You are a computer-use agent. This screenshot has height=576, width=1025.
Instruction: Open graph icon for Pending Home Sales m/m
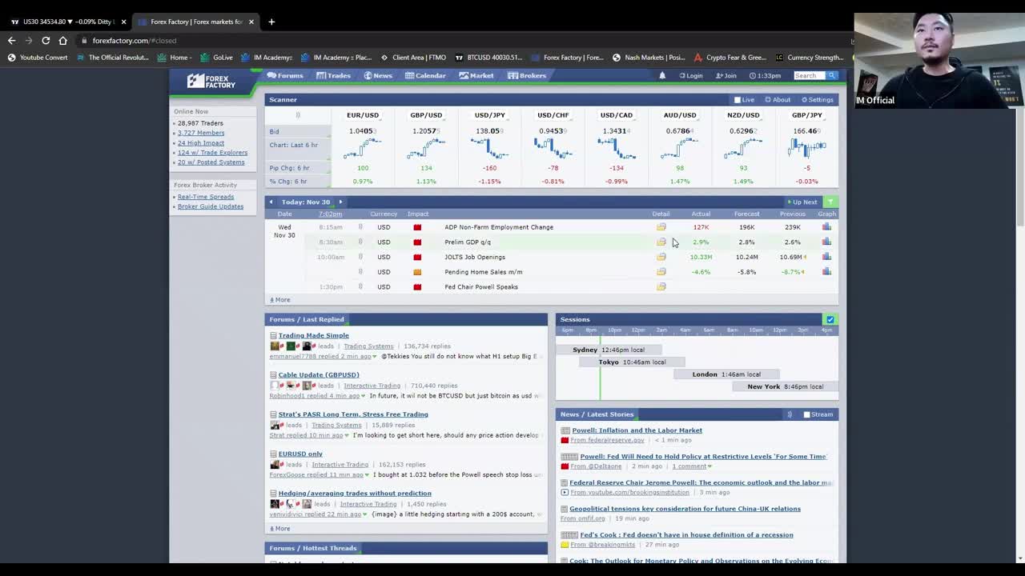tap(826, 272)
